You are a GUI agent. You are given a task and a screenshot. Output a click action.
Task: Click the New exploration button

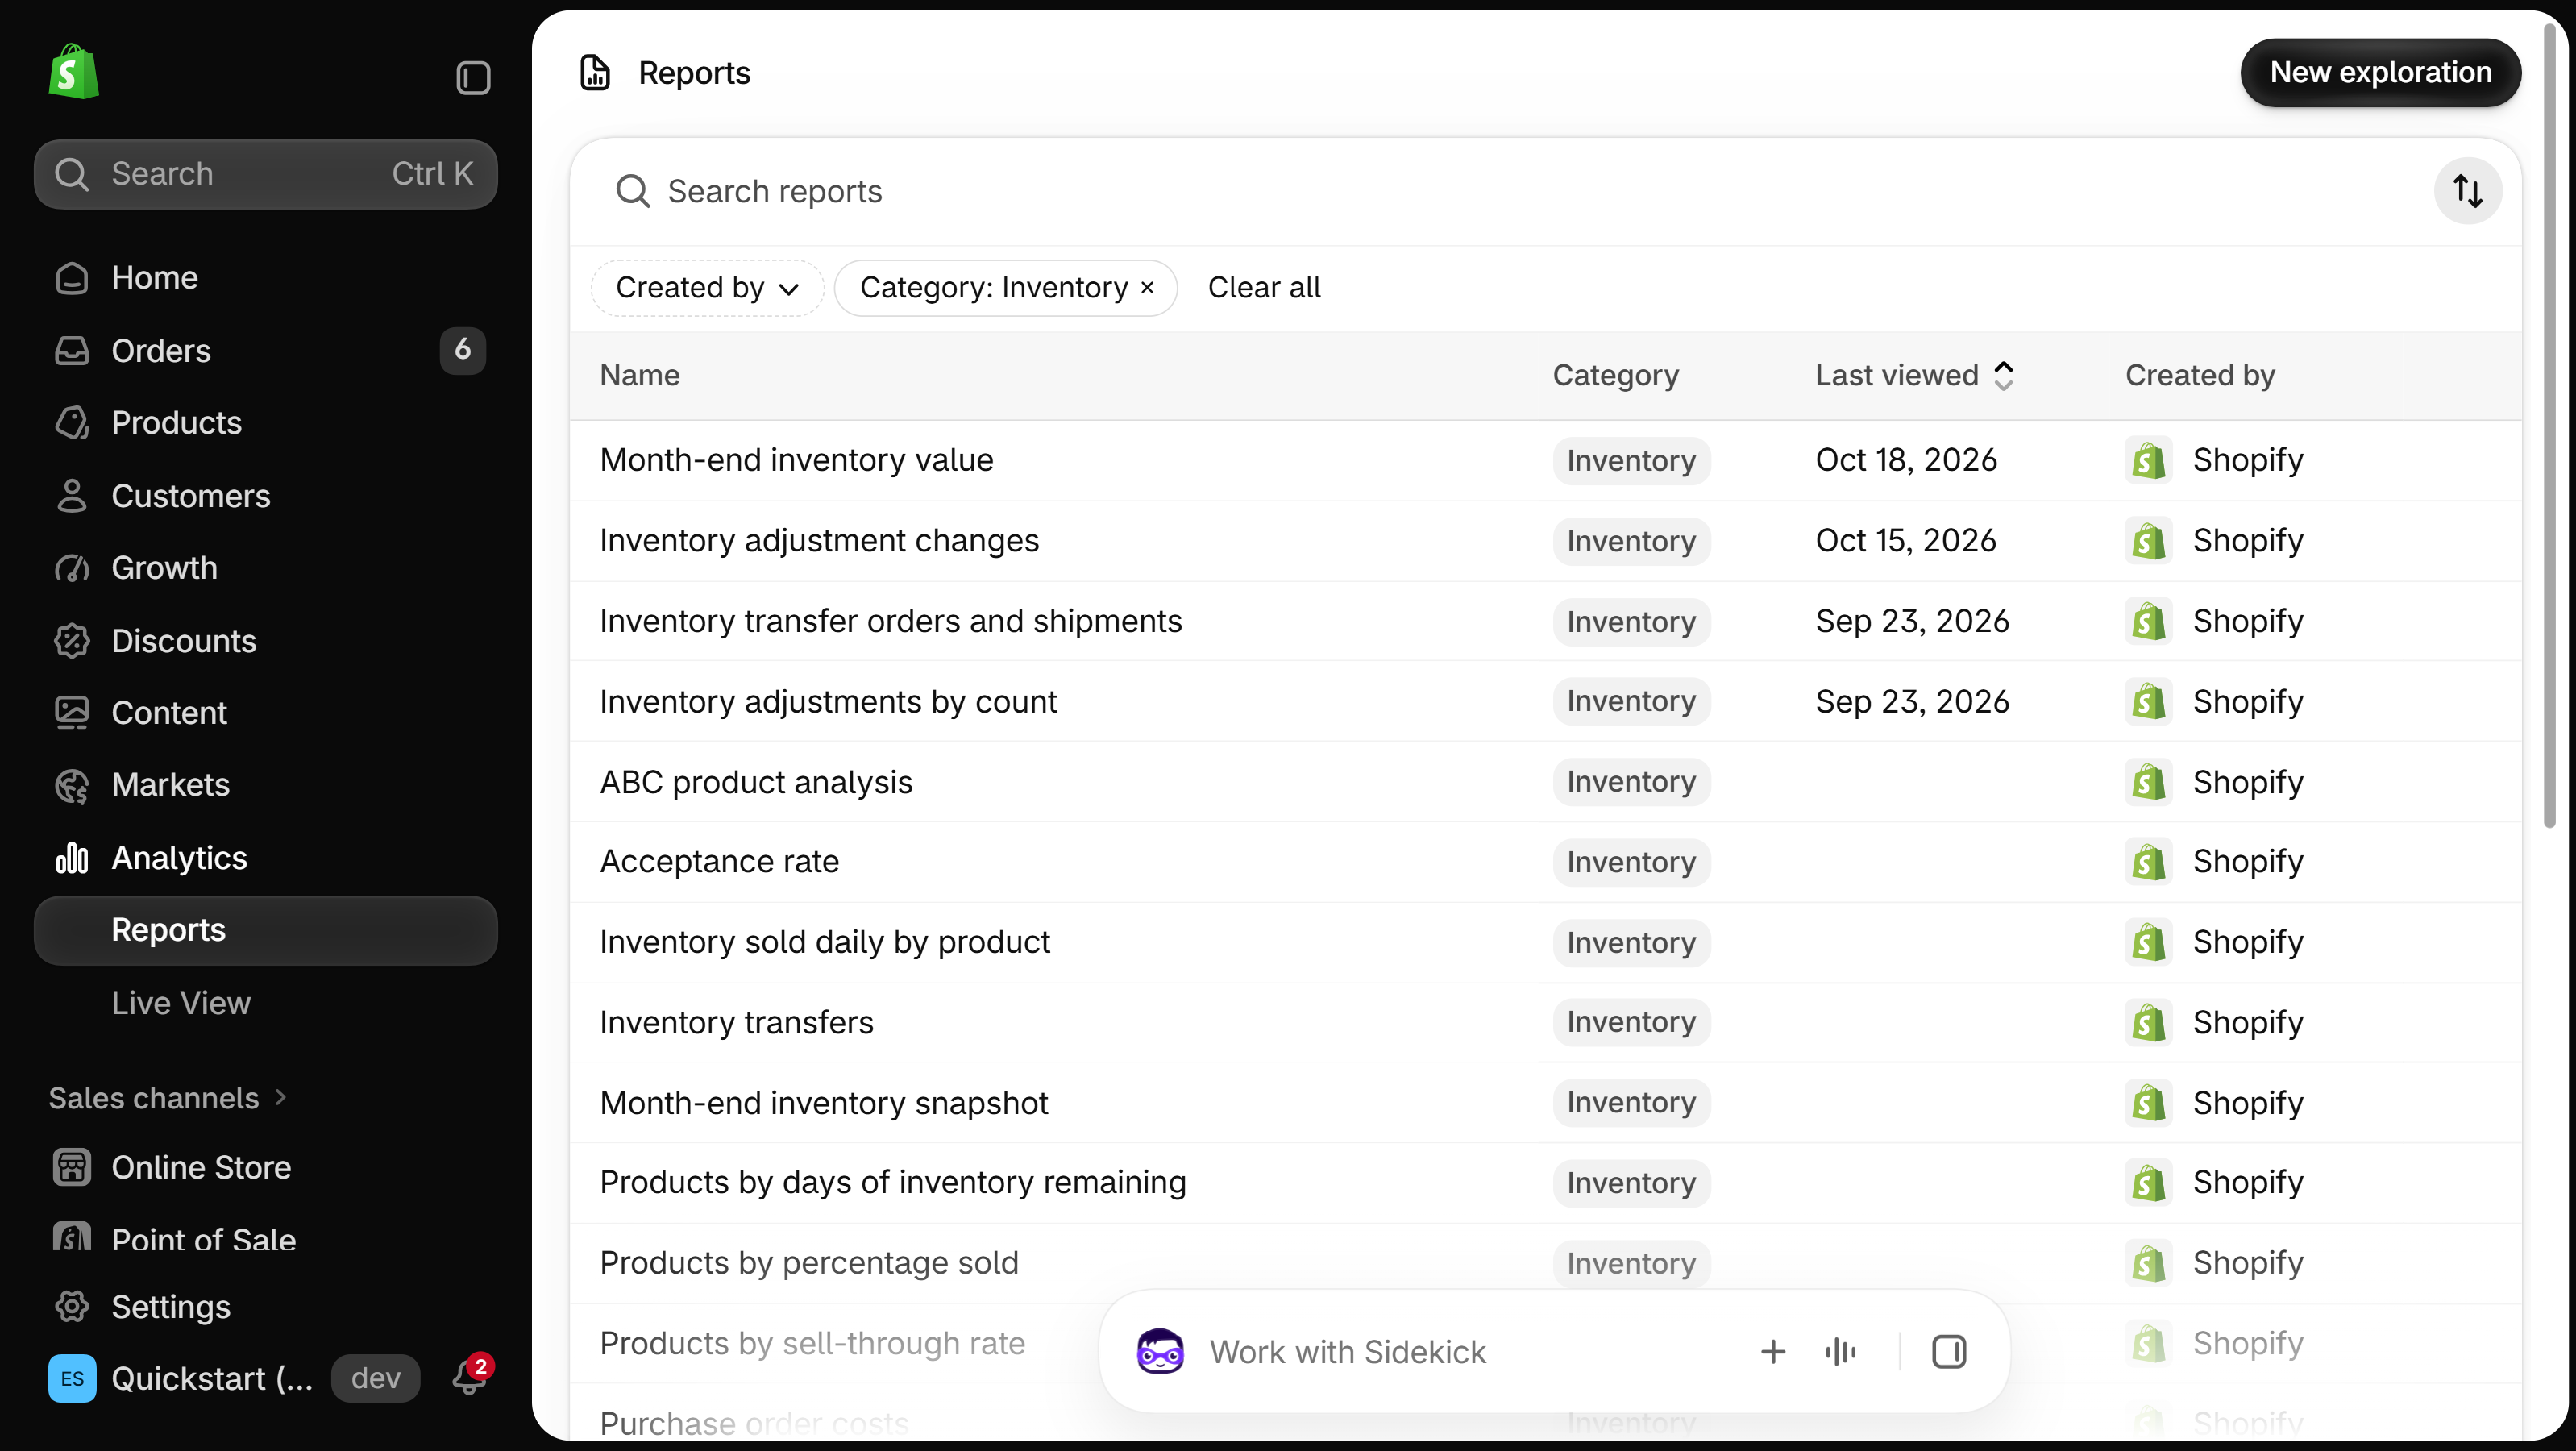(x=2380, y=73)
